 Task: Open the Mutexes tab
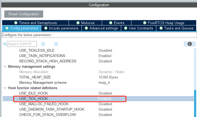[86, 23]
